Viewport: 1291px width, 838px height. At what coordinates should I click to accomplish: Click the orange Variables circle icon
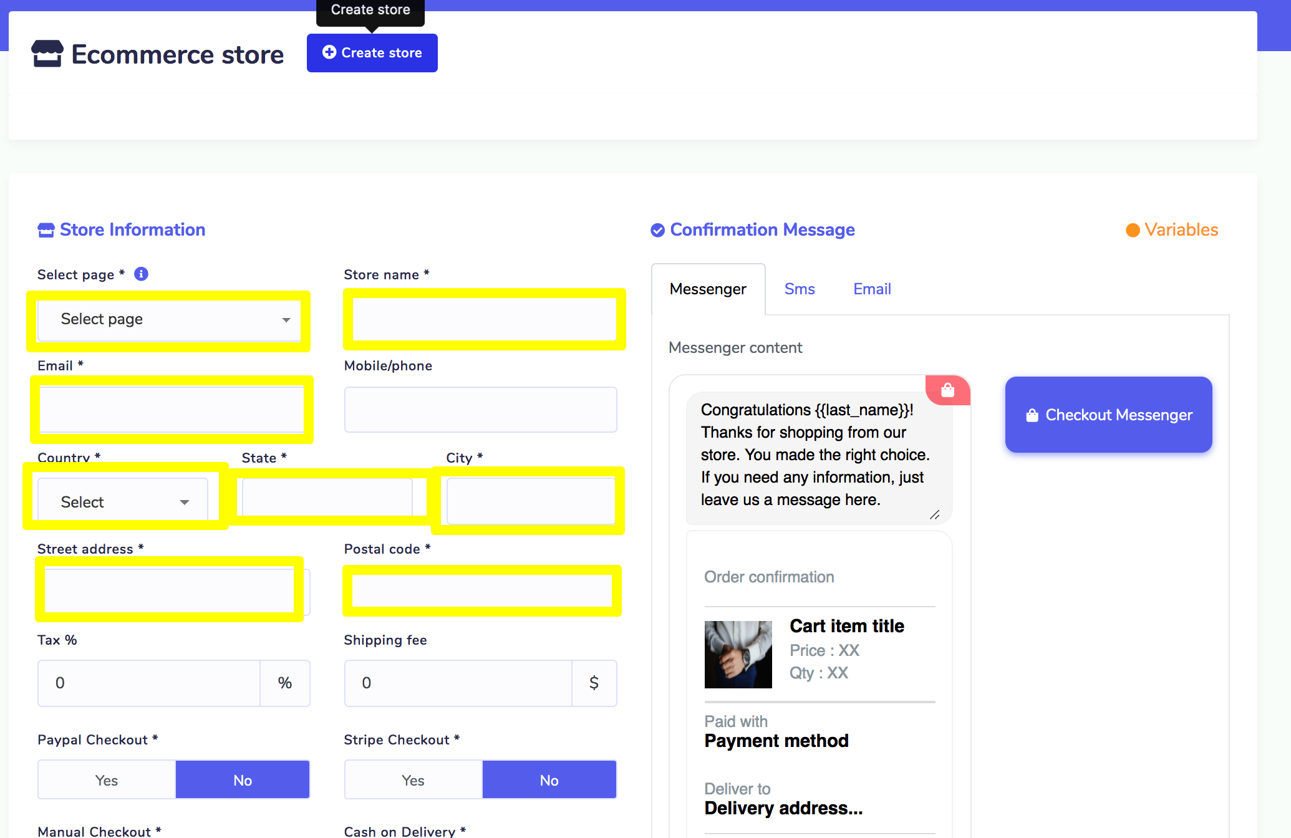tap(1133, 230)
